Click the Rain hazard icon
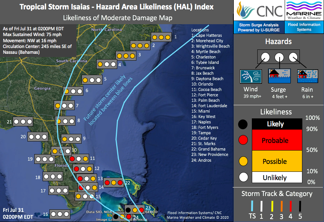Screen dimensions: 324x222 tap(307, 76)
